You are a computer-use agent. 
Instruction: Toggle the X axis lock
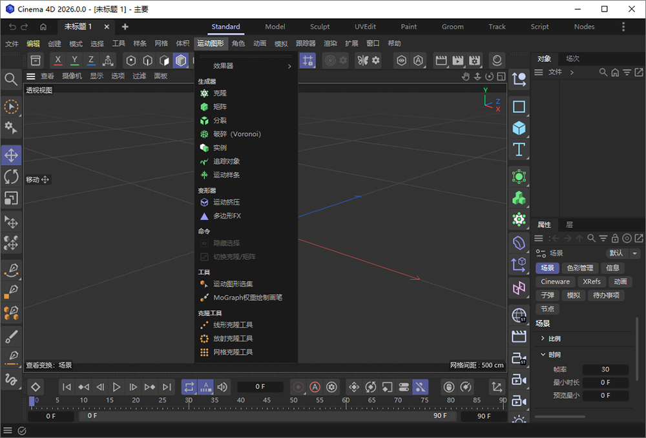[x=58, y=60]
